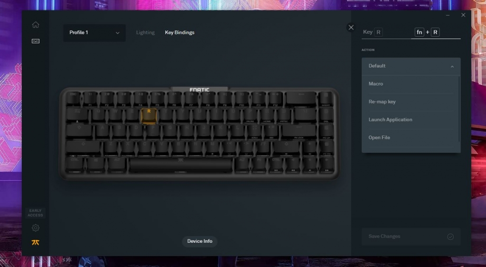This screenshot has height=267, width=486.
Task: Click chevron arrow beside Profile 1
Action: coord(118,33)
